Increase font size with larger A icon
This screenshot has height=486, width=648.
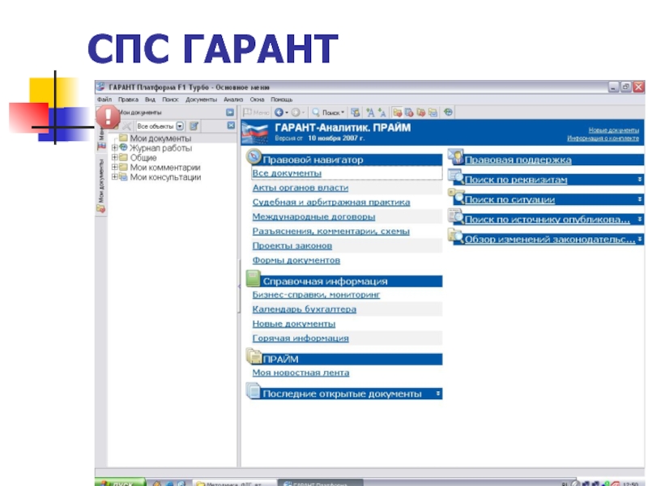(370, 113)
